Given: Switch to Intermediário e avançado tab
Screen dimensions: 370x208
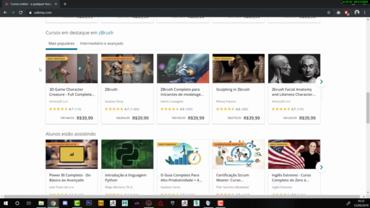Looking at the screenshot, I should (x=102, y=43).
